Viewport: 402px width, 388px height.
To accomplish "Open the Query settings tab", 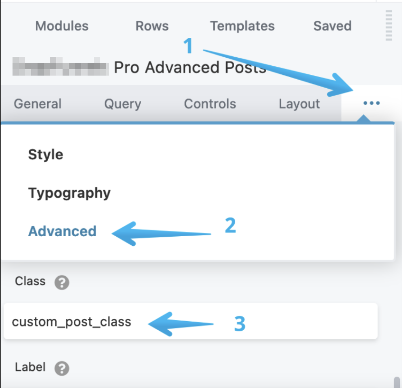I will [123, 104].
